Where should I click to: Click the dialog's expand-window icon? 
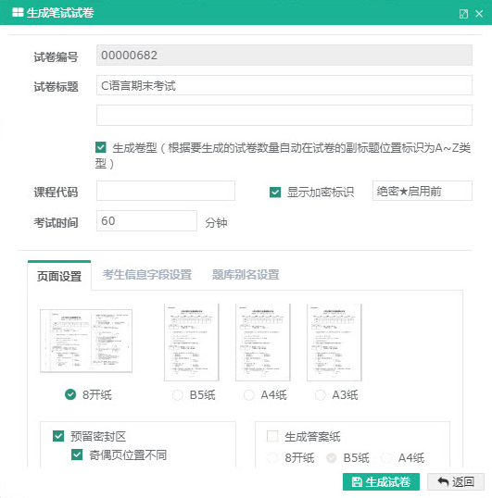click(x=463, y=14)
